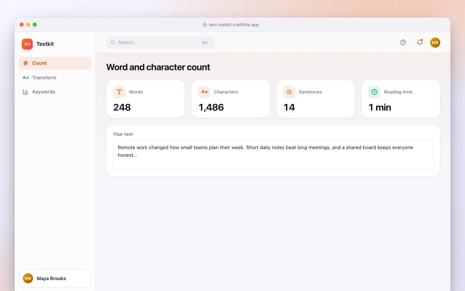The height and width of the screenshot is (291, 465).
Task: Close the window with red button
Action: pyautogui.click(x=22, y=25)
